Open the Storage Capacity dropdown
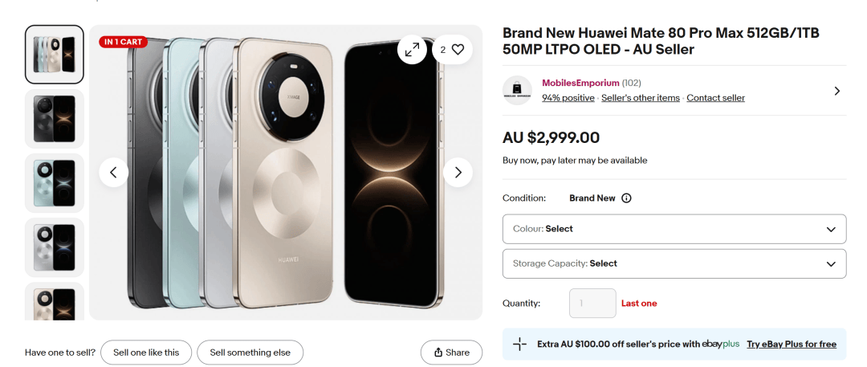 tap(674, 263)
